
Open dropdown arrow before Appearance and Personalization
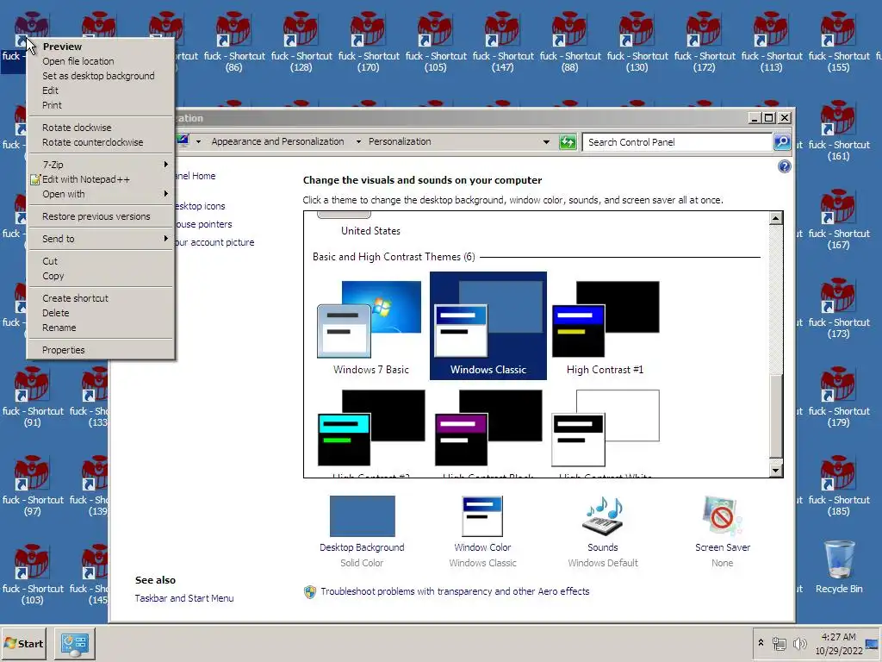[198, 142]
